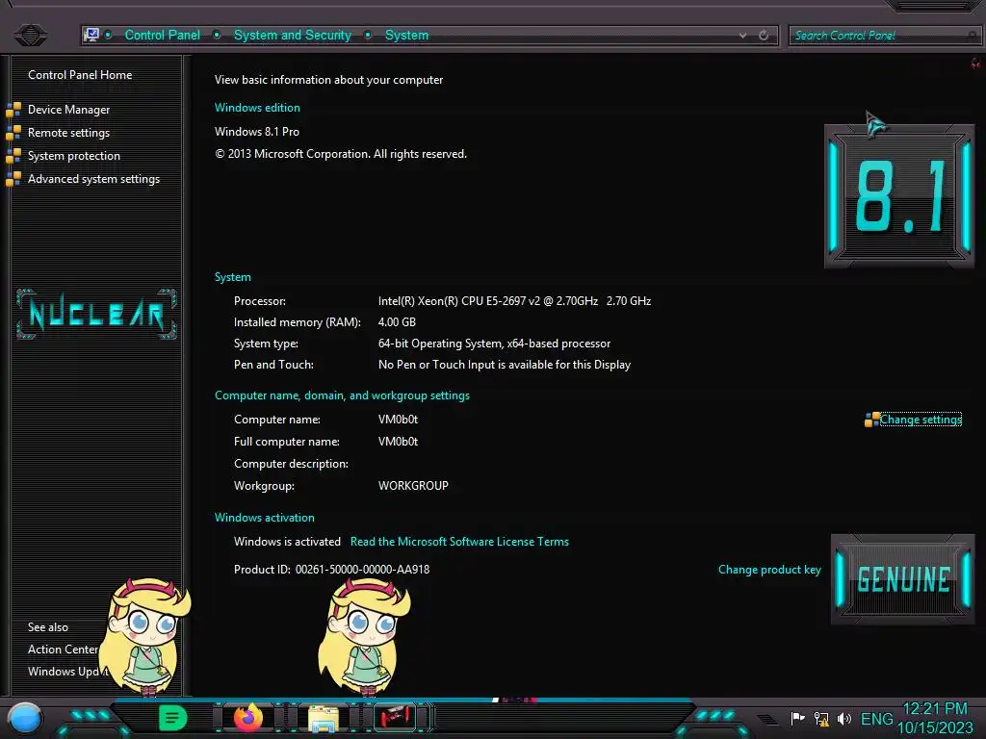The height and width of the screenshot is (739, 986).
Task: Open the Start orb button
Action: [25, 720]
